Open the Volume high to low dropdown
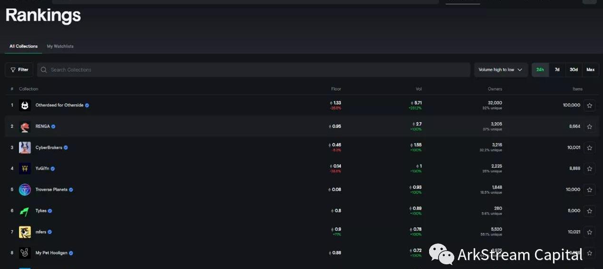This screenshot has width=603, height=269. (500, 70)
